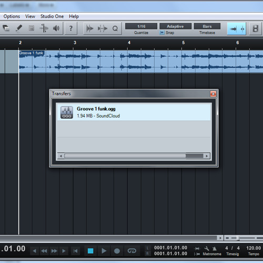The width and height of the screenshot is (263, 263).
Task: Click the audio bend transient icon
Action: (x=89, y=28)
